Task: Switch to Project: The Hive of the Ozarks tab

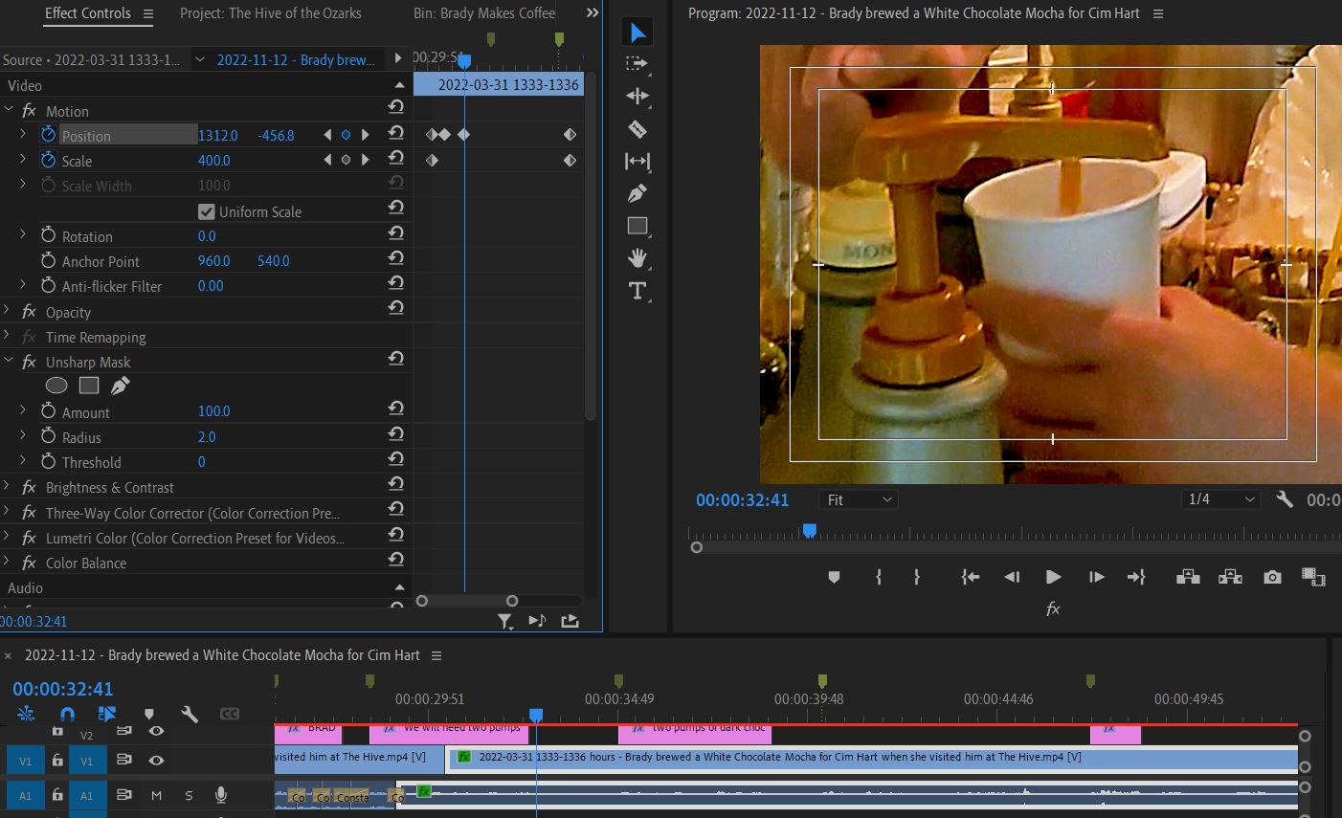Action: [x=271, y=13]
